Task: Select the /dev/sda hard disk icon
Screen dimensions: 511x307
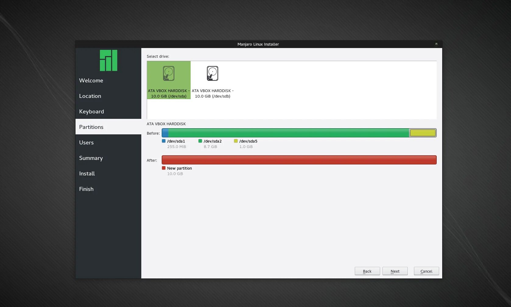Action: 169,73
